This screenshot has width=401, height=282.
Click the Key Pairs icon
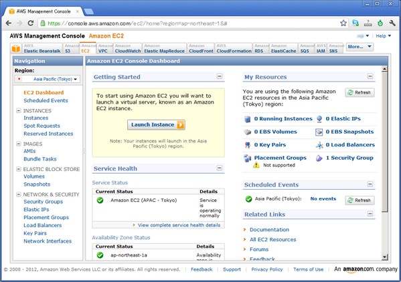[x=247, y=145]
